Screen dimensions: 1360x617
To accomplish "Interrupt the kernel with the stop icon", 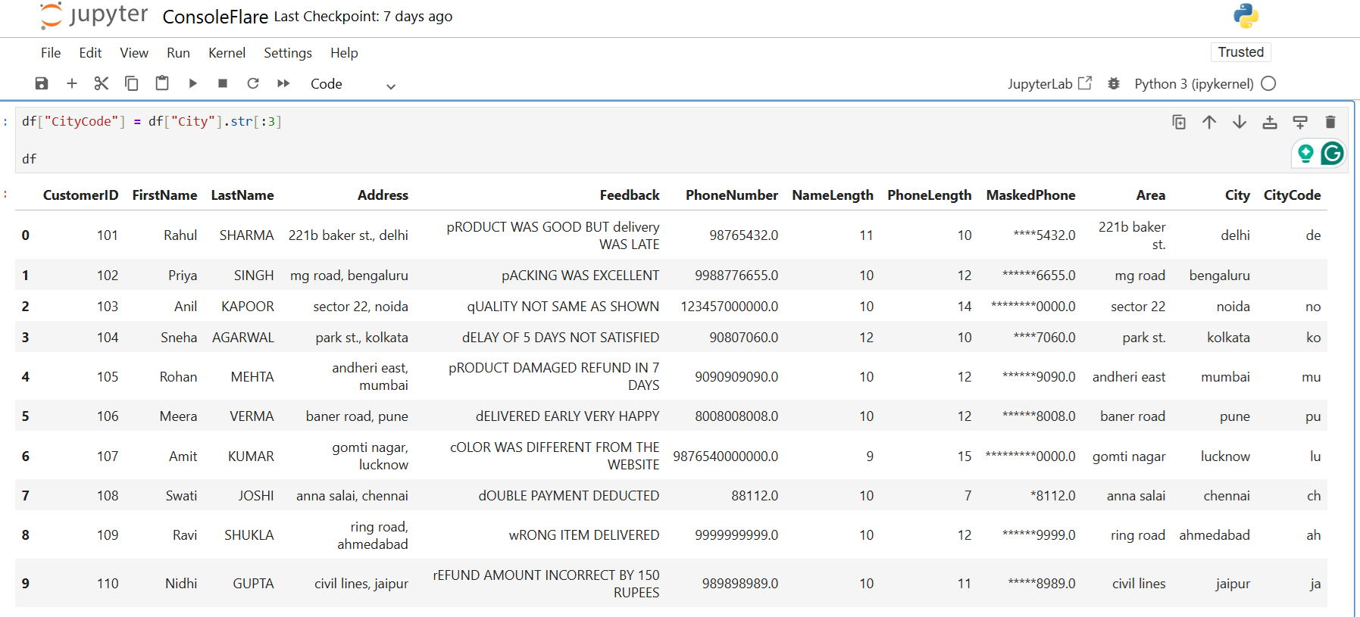I will [223, 83].
